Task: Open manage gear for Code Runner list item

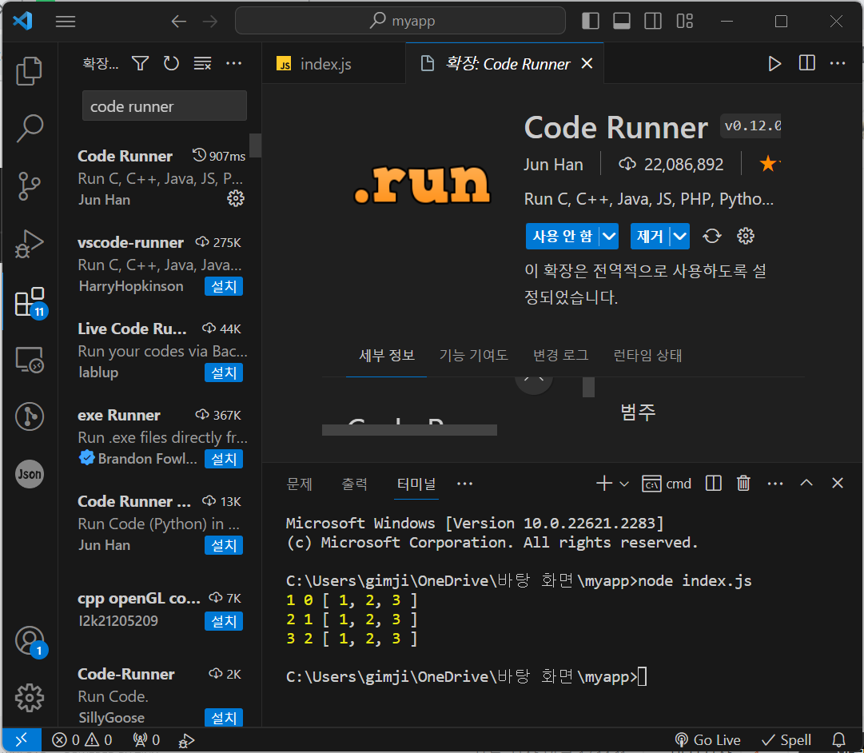Action: pos(236,198)
